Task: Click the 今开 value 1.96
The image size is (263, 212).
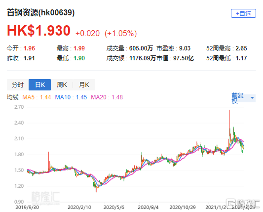Action: (x=29, y=48)
